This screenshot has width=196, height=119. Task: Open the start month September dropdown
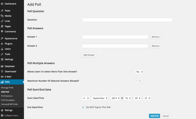pos(100,98)
